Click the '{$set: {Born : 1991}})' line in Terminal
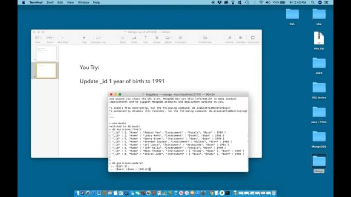 (x=130, y=169)
